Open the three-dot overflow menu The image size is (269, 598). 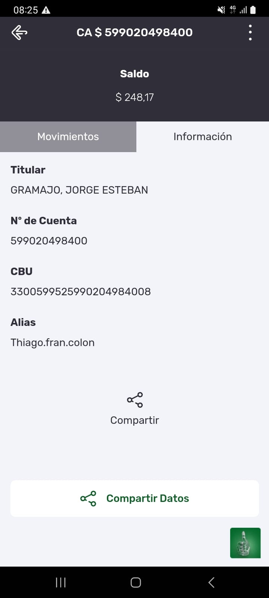coord(250,33)
